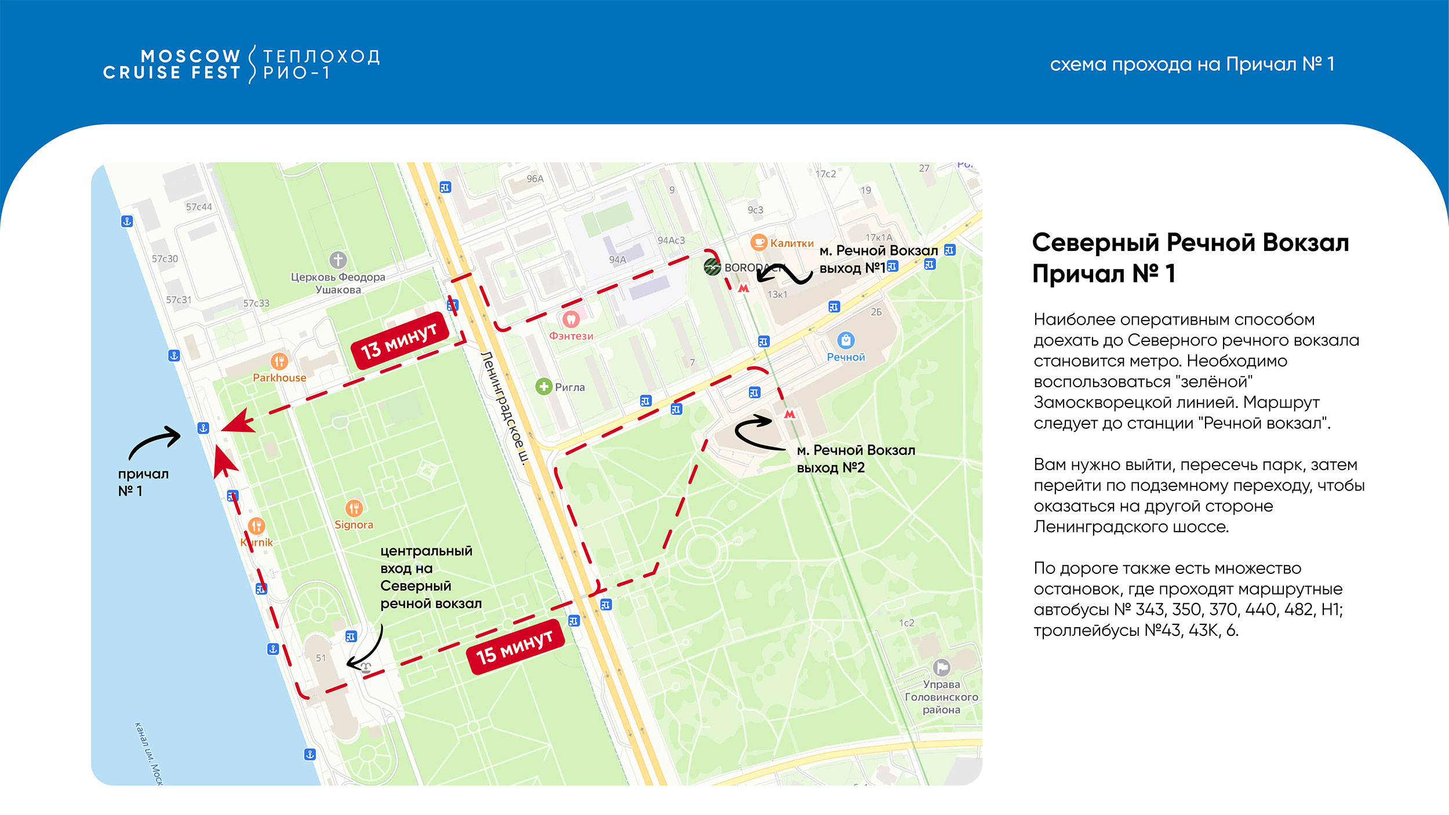Click the red 15 минут route label

click(515, 647)
